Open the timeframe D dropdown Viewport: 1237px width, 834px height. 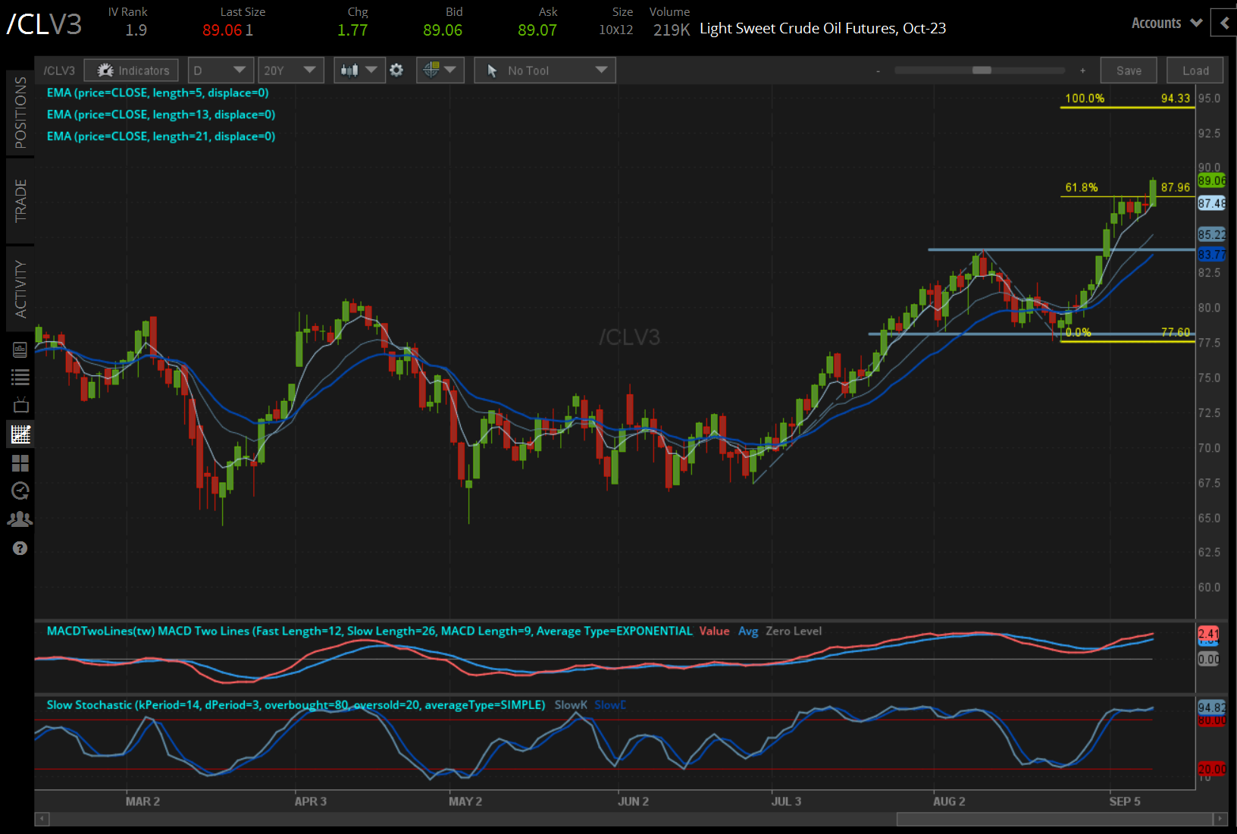[220, 70]
